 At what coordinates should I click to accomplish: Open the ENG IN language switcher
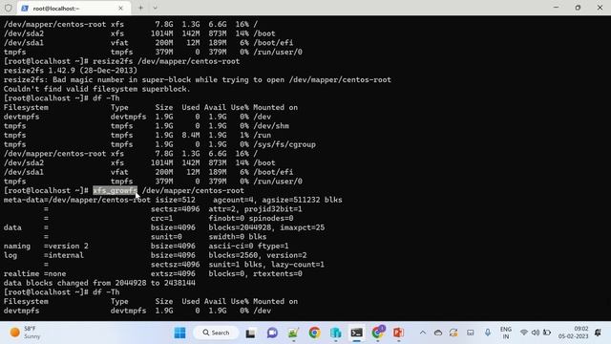click(x=506, y=333)
